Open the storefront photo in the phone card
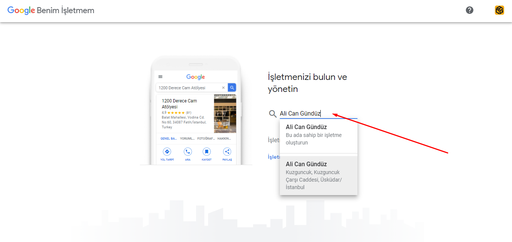 (x=225, y=114)
